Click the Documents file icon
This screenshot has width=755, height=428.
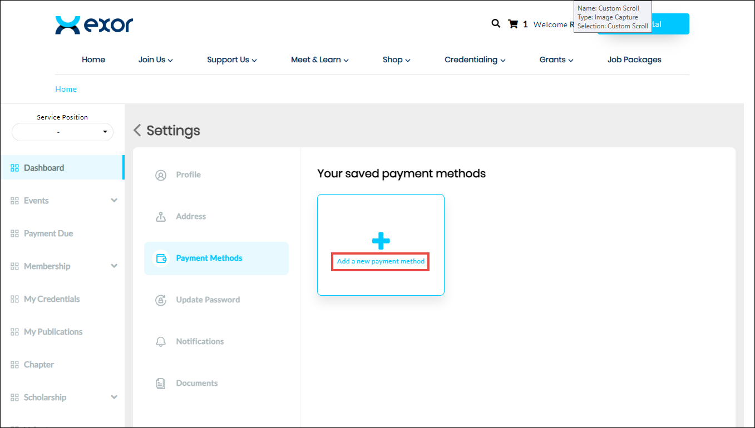point(161,384)
